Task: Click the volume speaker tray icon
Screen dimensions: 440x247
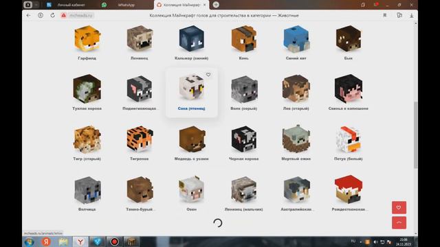Action: (x=375, y=242)
